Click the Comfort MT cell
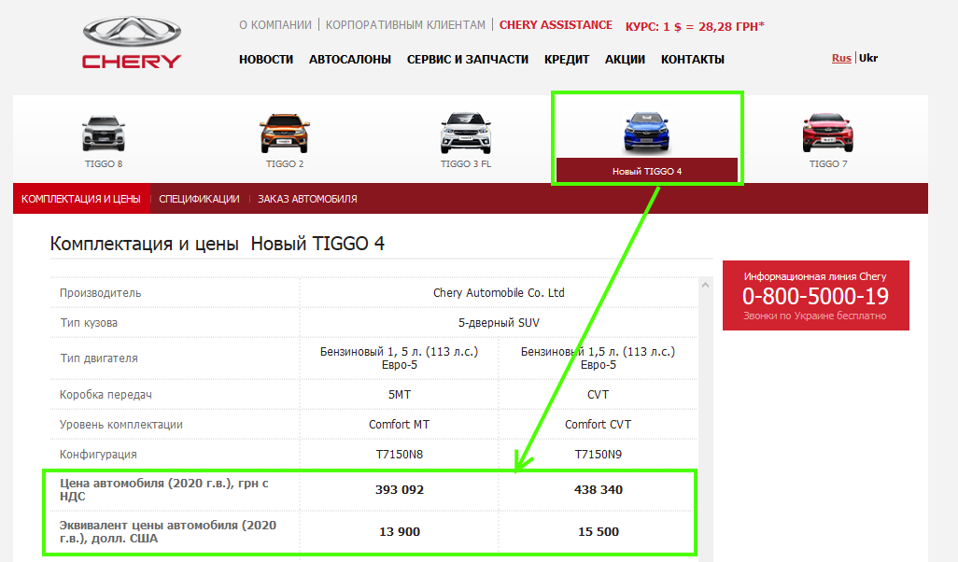This screenshot has height=562, width=958. 399,424
